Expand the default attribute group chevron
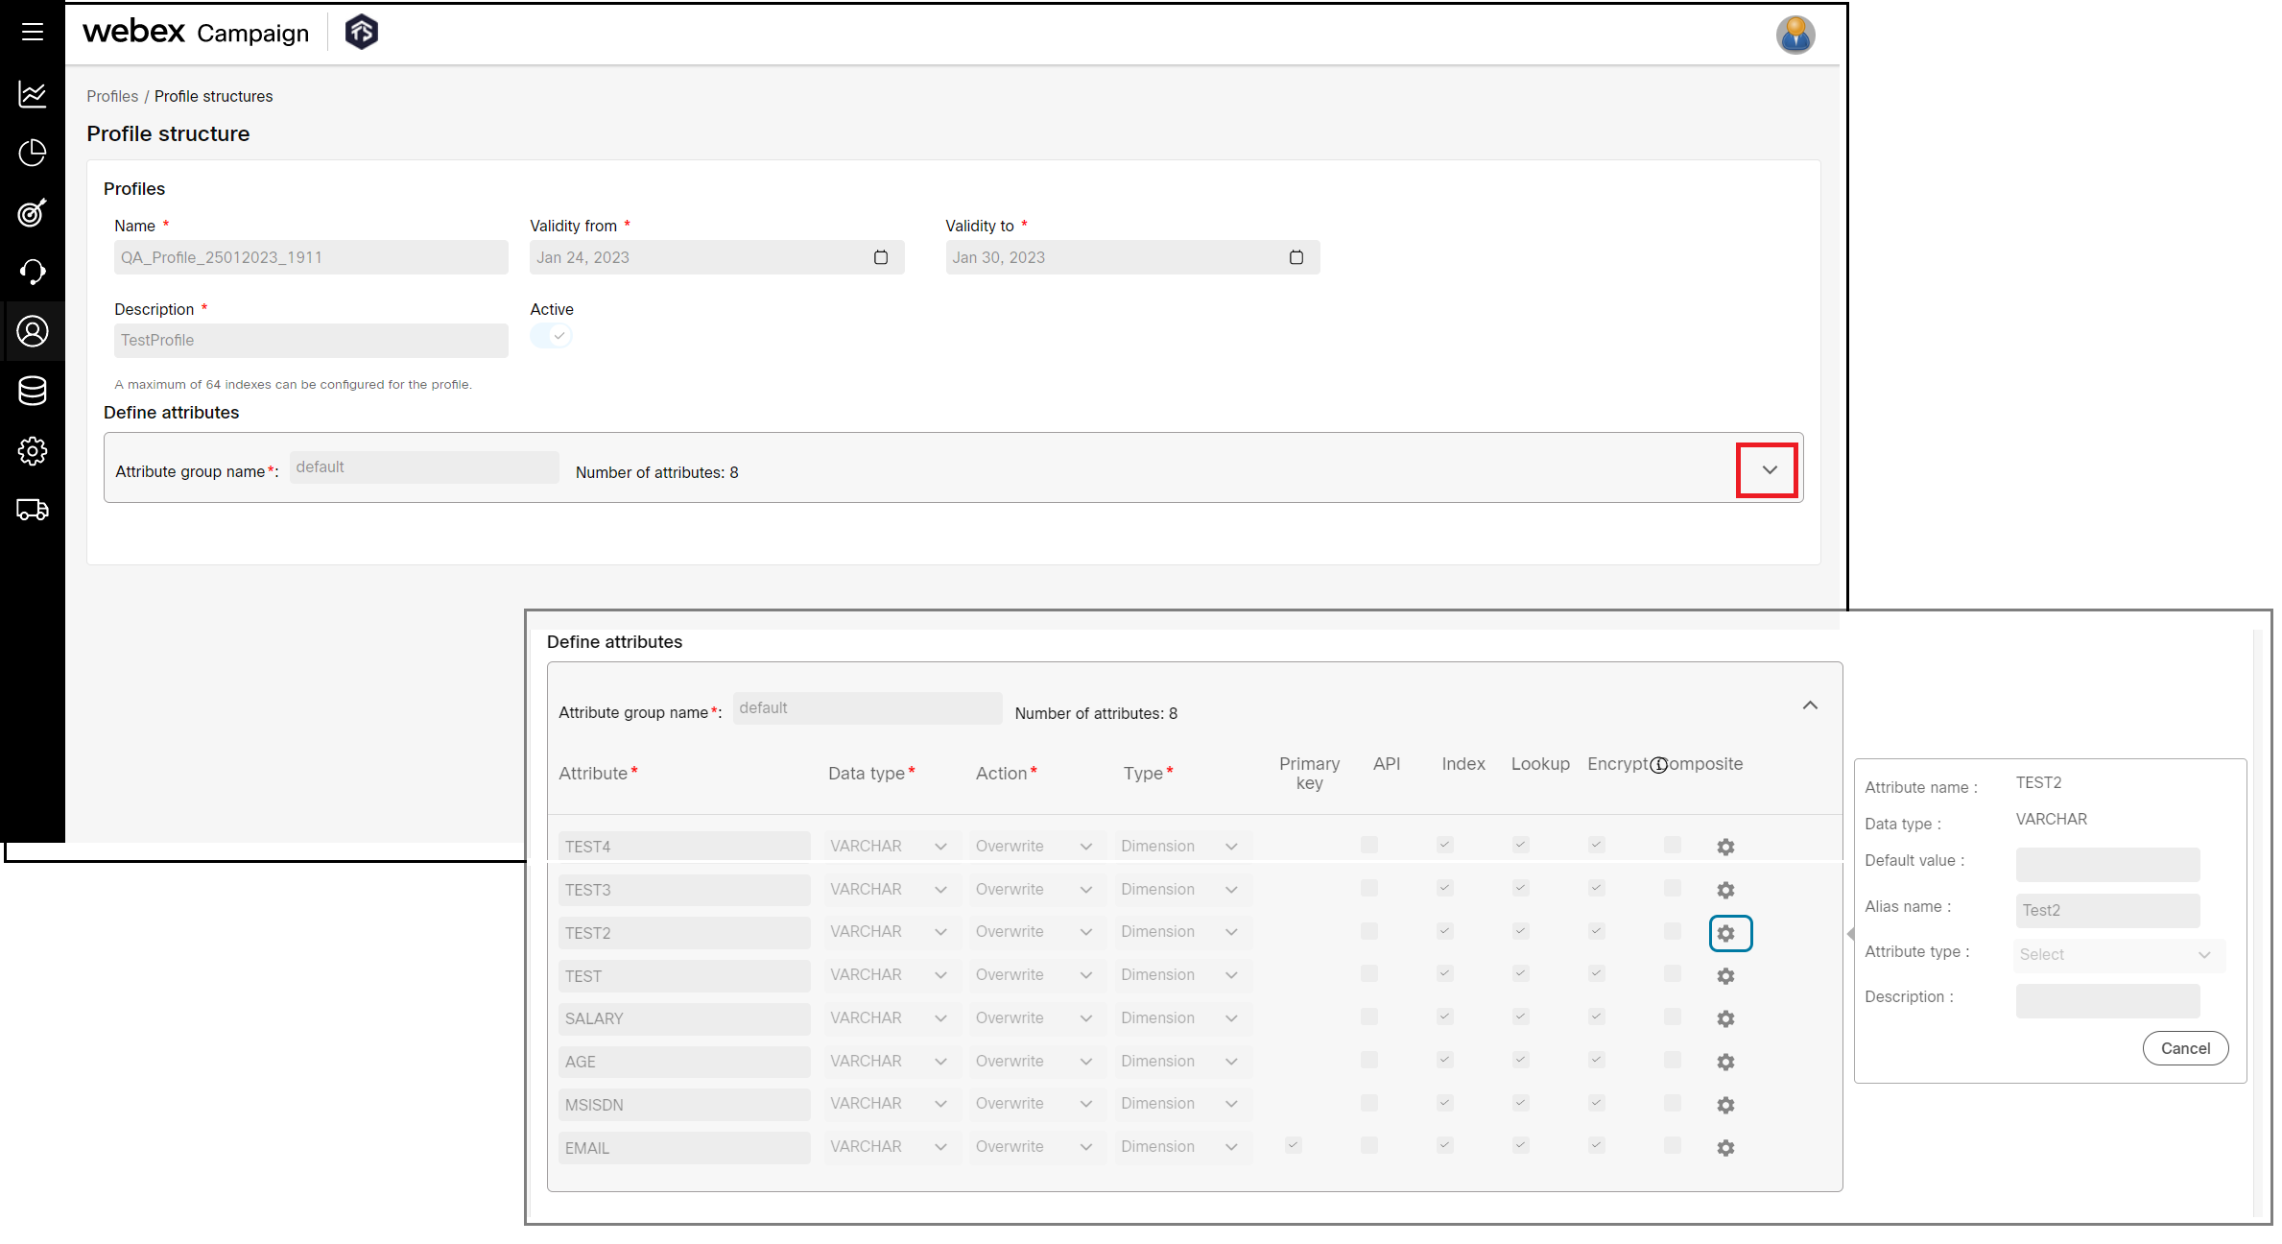Screen dimensions: 2282x1244 coord(1770,470)
